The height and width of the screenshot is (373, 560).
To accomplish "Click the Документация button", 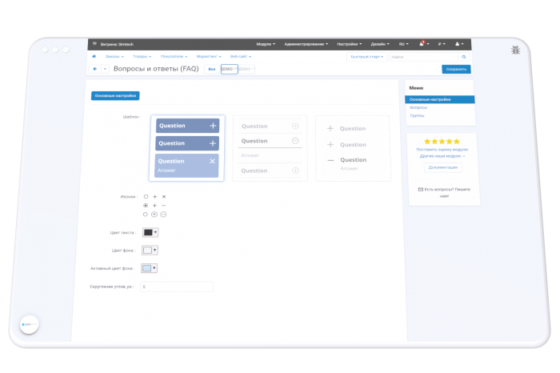I will pyautogui.click(x=443, y=167).
